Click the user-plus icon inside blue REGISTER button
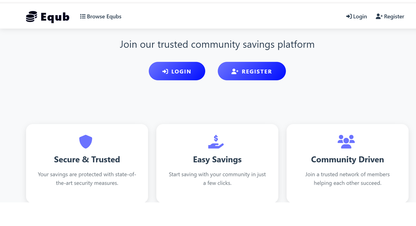The height and width of the screenshot is (226, 416). click(235, 71)
